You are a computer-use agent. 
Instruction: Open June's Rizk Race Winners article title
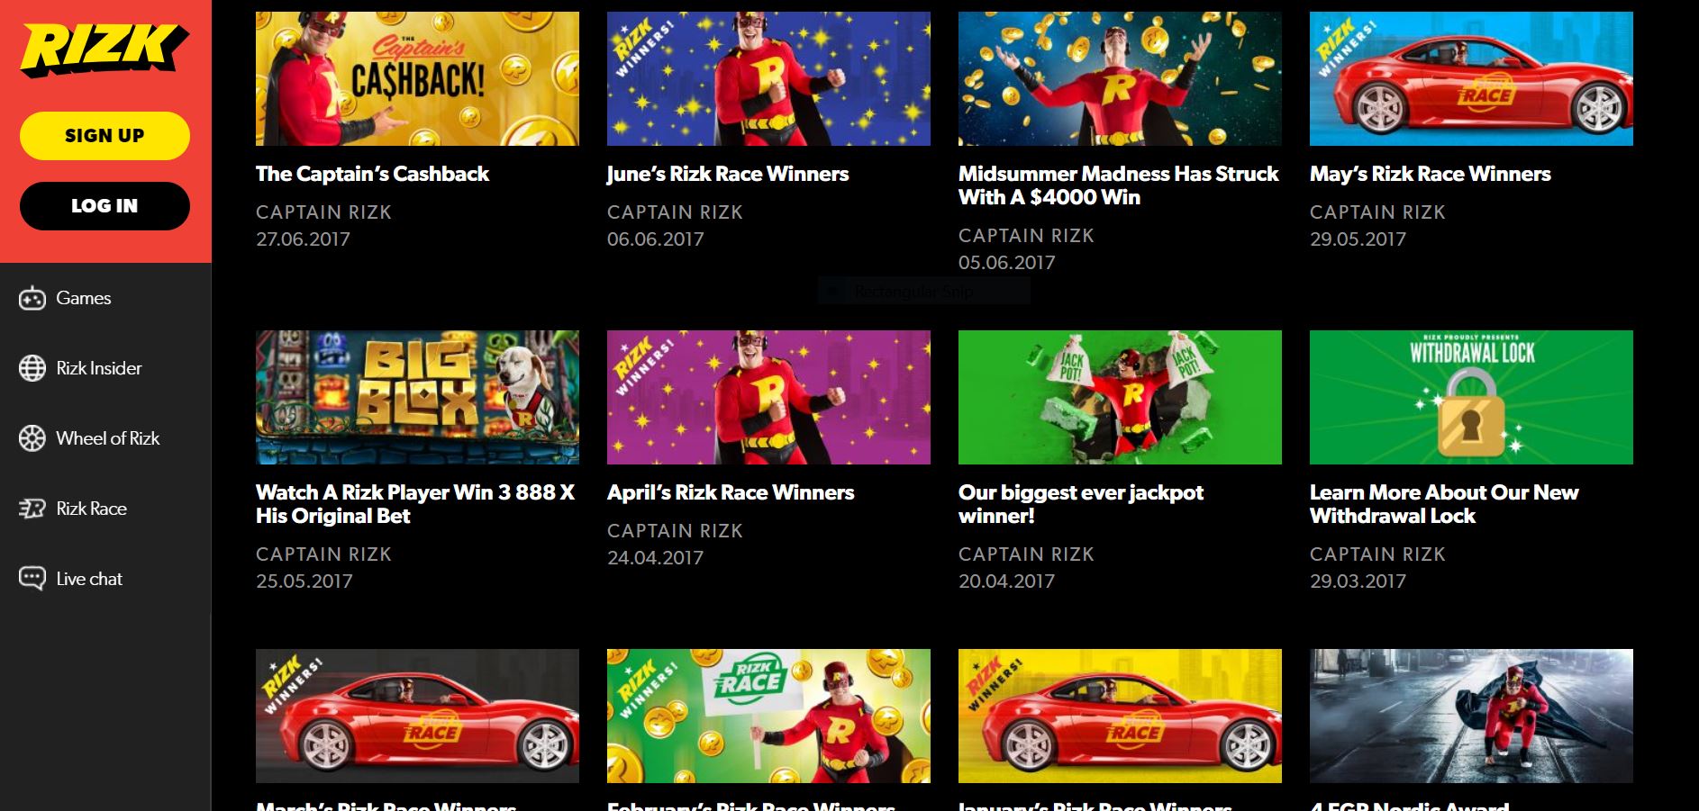tap(728, 174)
